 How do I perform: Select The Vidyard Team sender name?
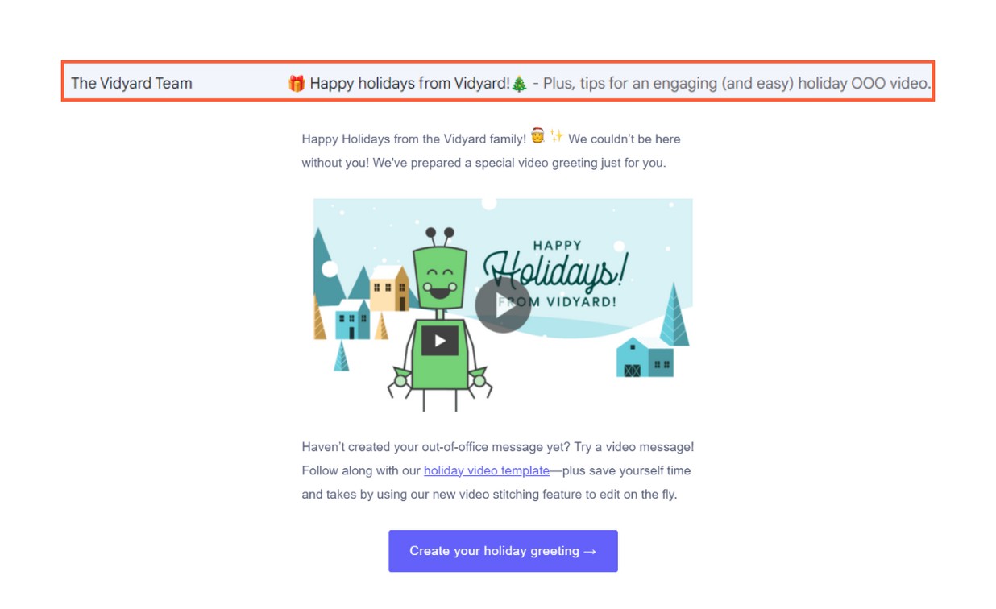click(131, 83)
